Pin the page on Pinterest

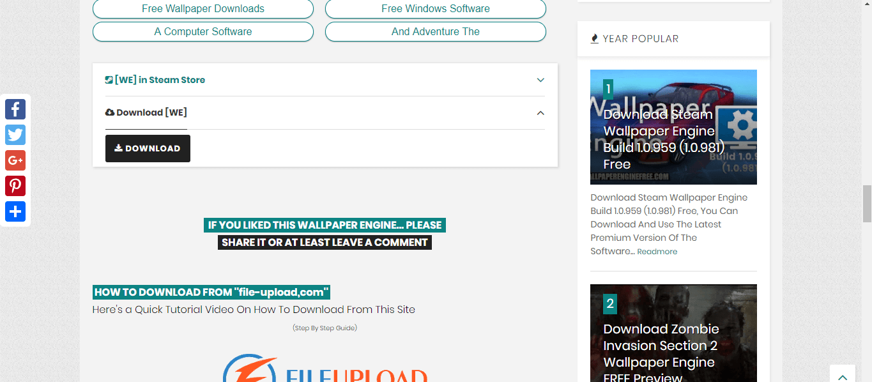[15, 186]
